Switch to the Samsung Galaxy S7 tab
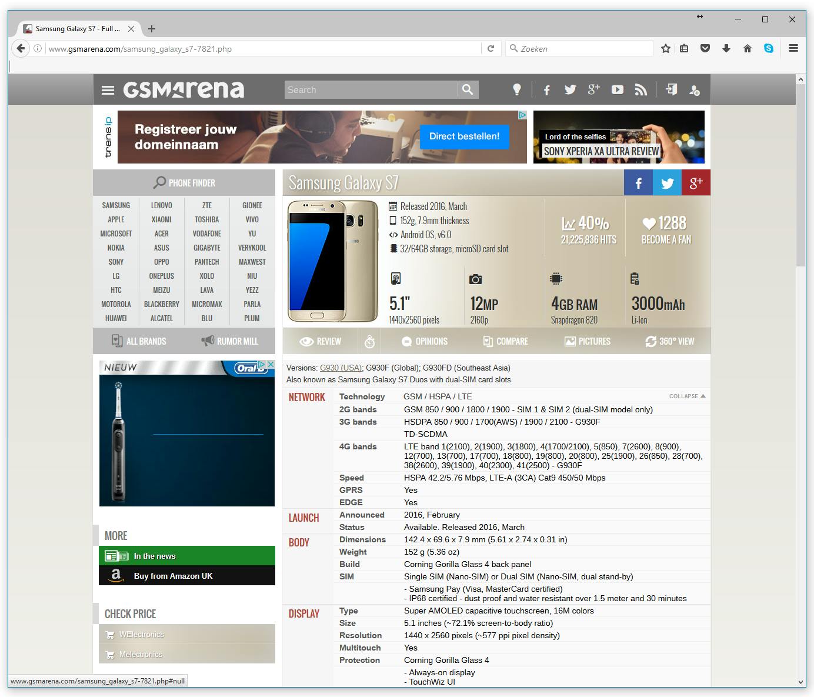Image resolution: width=814 pixels, height=697 pixels. (x=79, y=28)
